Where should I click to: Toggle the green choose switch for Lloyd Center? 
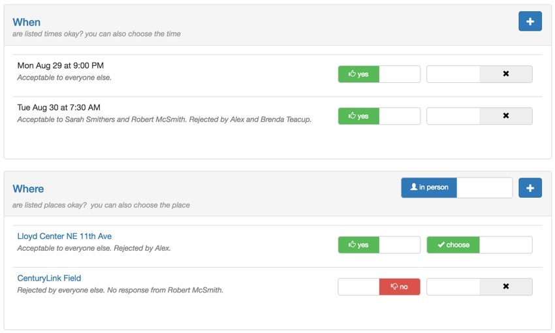[x=479, y=245]
